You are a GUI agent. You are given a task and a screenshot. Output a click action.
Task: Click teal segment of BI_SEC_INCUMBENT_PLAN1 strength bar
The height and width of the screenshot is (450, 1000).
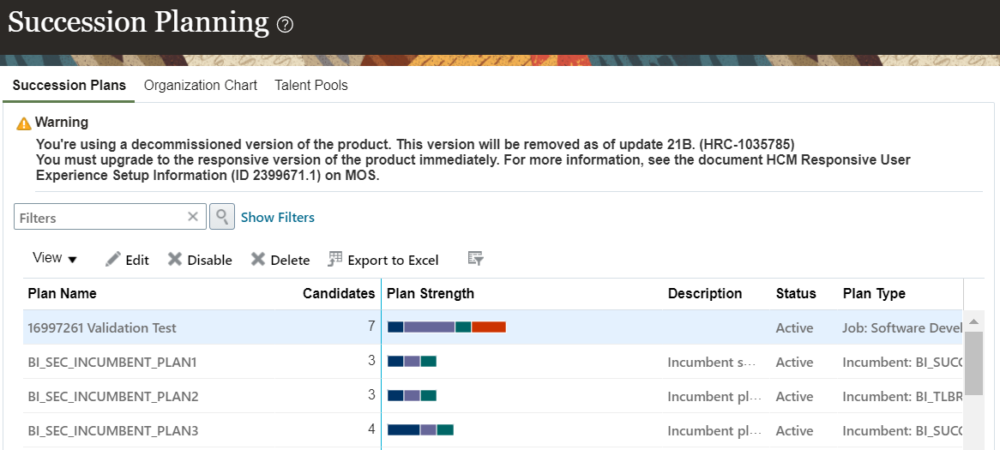click(429, 362)
